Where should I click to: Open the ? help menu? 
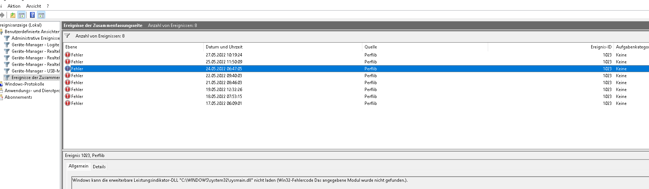pyautogui.click(x=48, y=6)
